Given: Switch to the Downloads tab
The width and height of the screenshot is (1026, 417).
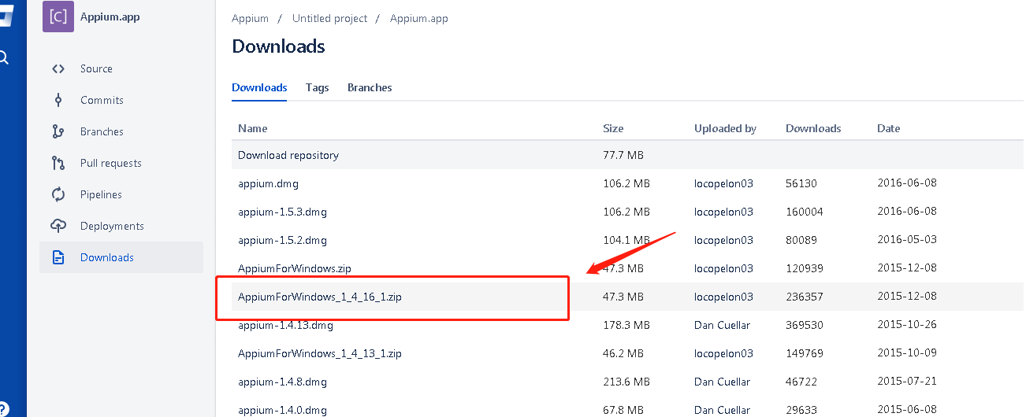Looking at the screenshot, I should point(259,87).
